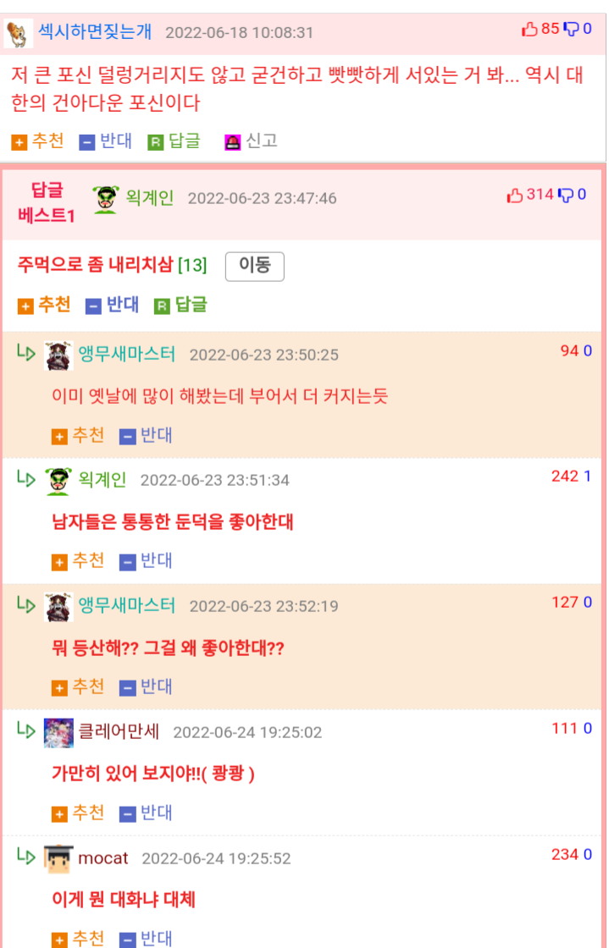Open mocat's user profile link
The height and width of the screenshot is (948, 609).
103,858
